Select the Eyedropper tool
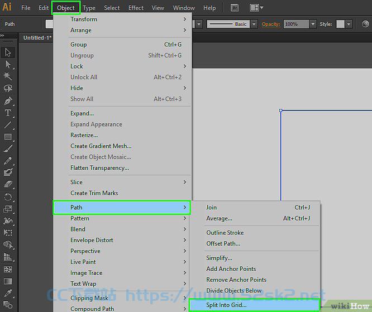The image size is (372, 312). click(x=8, y=293)
